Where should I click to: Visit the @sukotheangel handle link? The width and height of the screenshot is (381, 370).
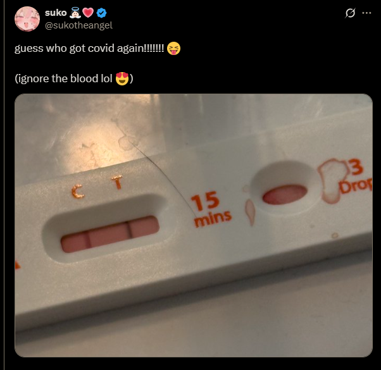[x=78, y=25]
